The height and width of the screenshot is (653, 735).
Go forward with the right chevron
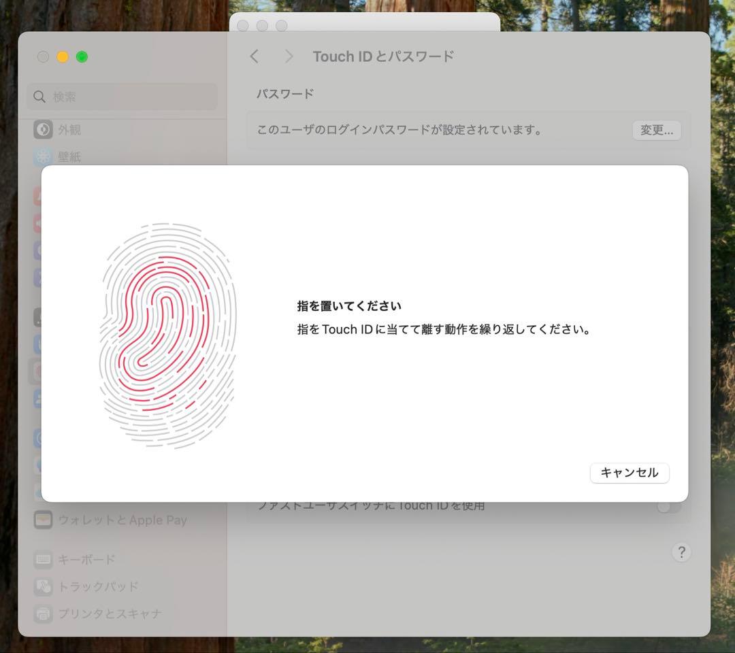(289, 56)
